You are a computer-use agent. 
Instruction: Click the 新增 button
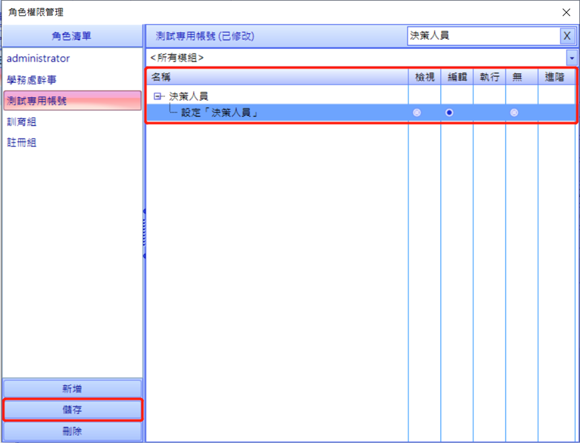coord(72,389)
